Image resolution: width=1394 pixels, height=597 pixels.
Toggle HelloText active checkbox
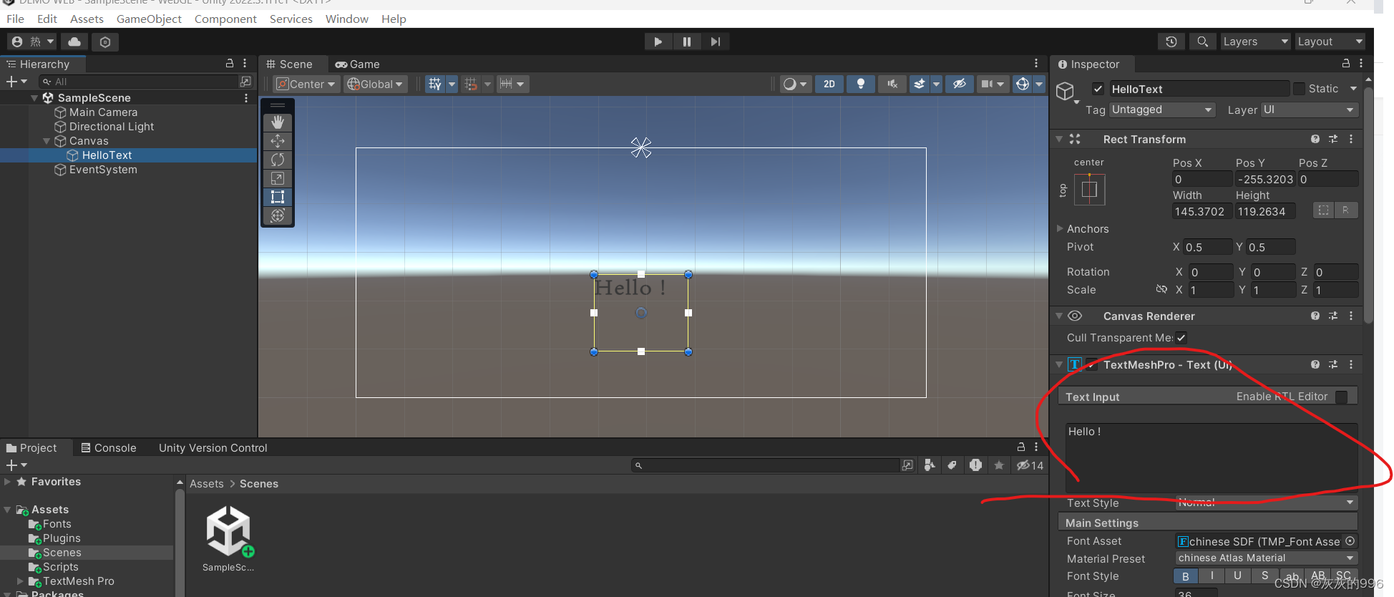tap(1098, 89)
